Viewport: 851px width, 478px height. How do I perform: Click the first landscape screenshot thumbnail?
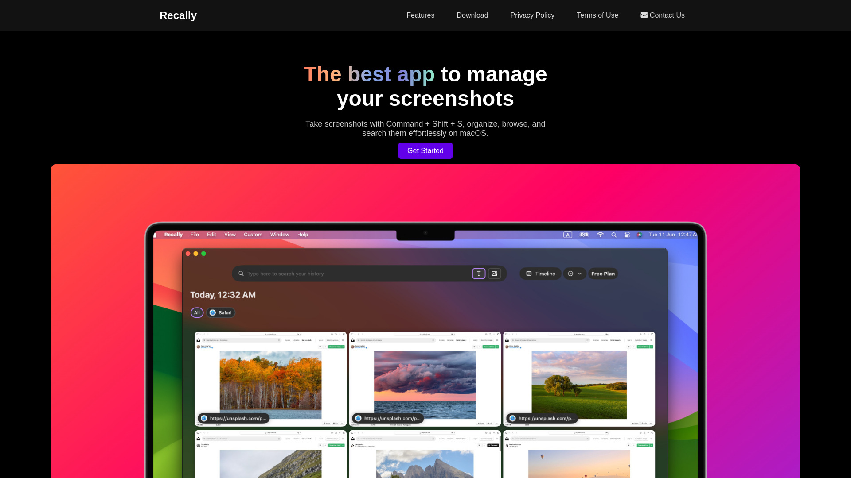click(271, 379)
